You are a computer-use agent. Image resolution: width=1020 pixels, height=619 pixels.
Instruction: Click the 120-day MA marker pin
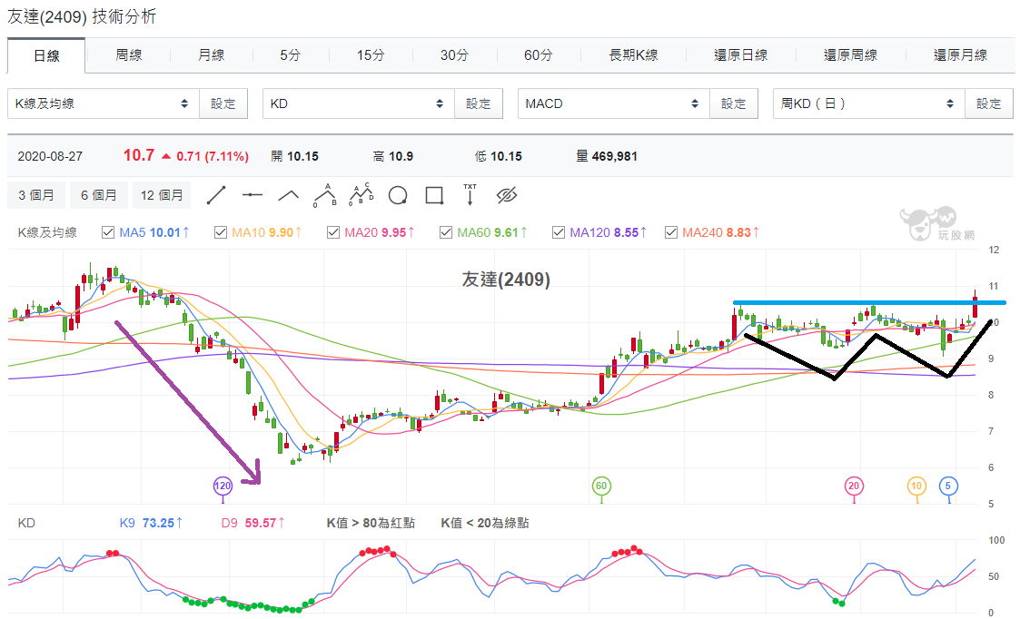pos(223,486)
